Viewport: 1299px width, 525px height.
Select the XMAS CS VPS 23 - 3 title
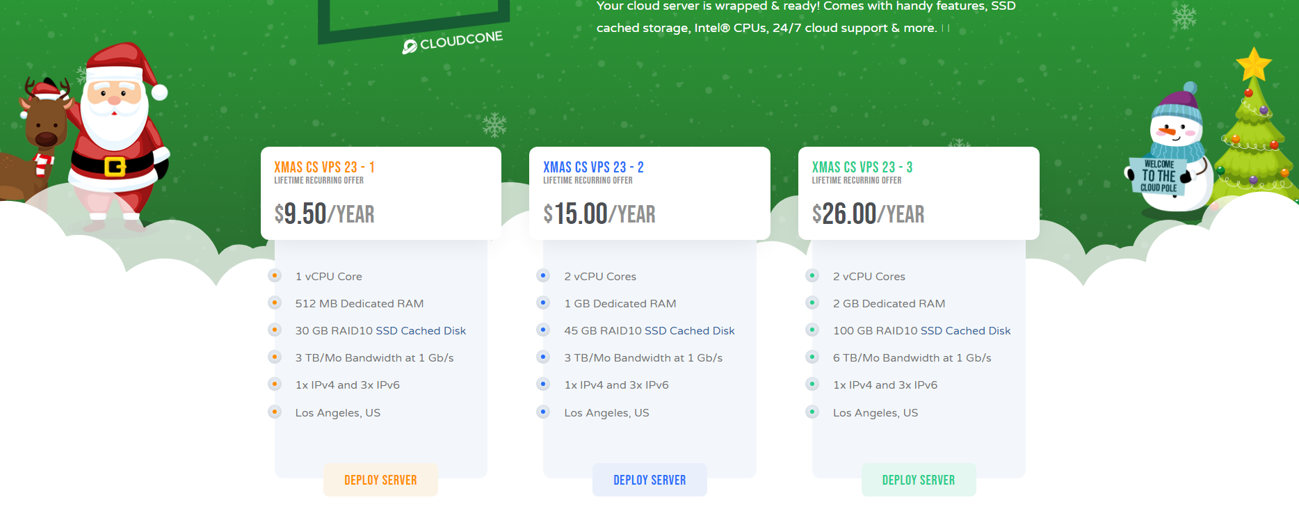862,167
